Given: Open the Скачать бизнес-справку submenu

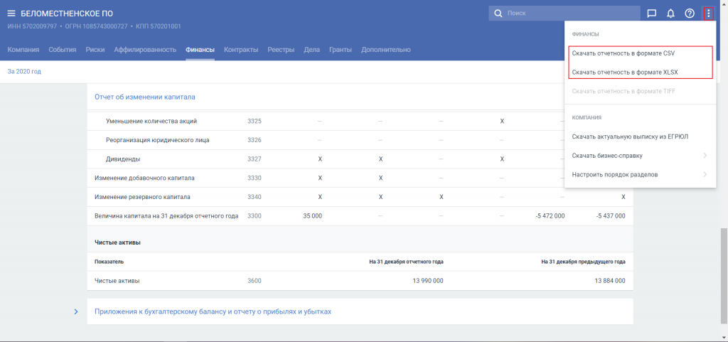Looking at the screenshot, I should [641, 156].
